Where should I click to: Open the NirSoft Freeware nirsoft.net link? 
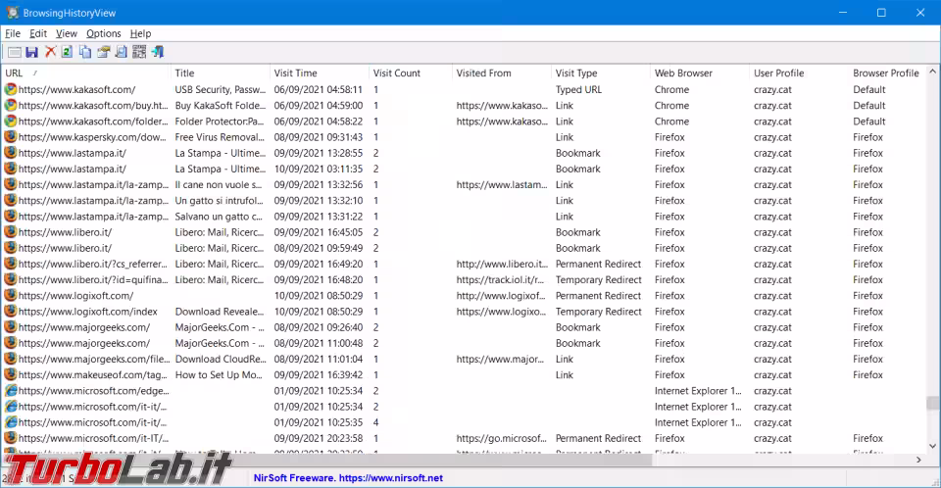(x=348, y=478)
